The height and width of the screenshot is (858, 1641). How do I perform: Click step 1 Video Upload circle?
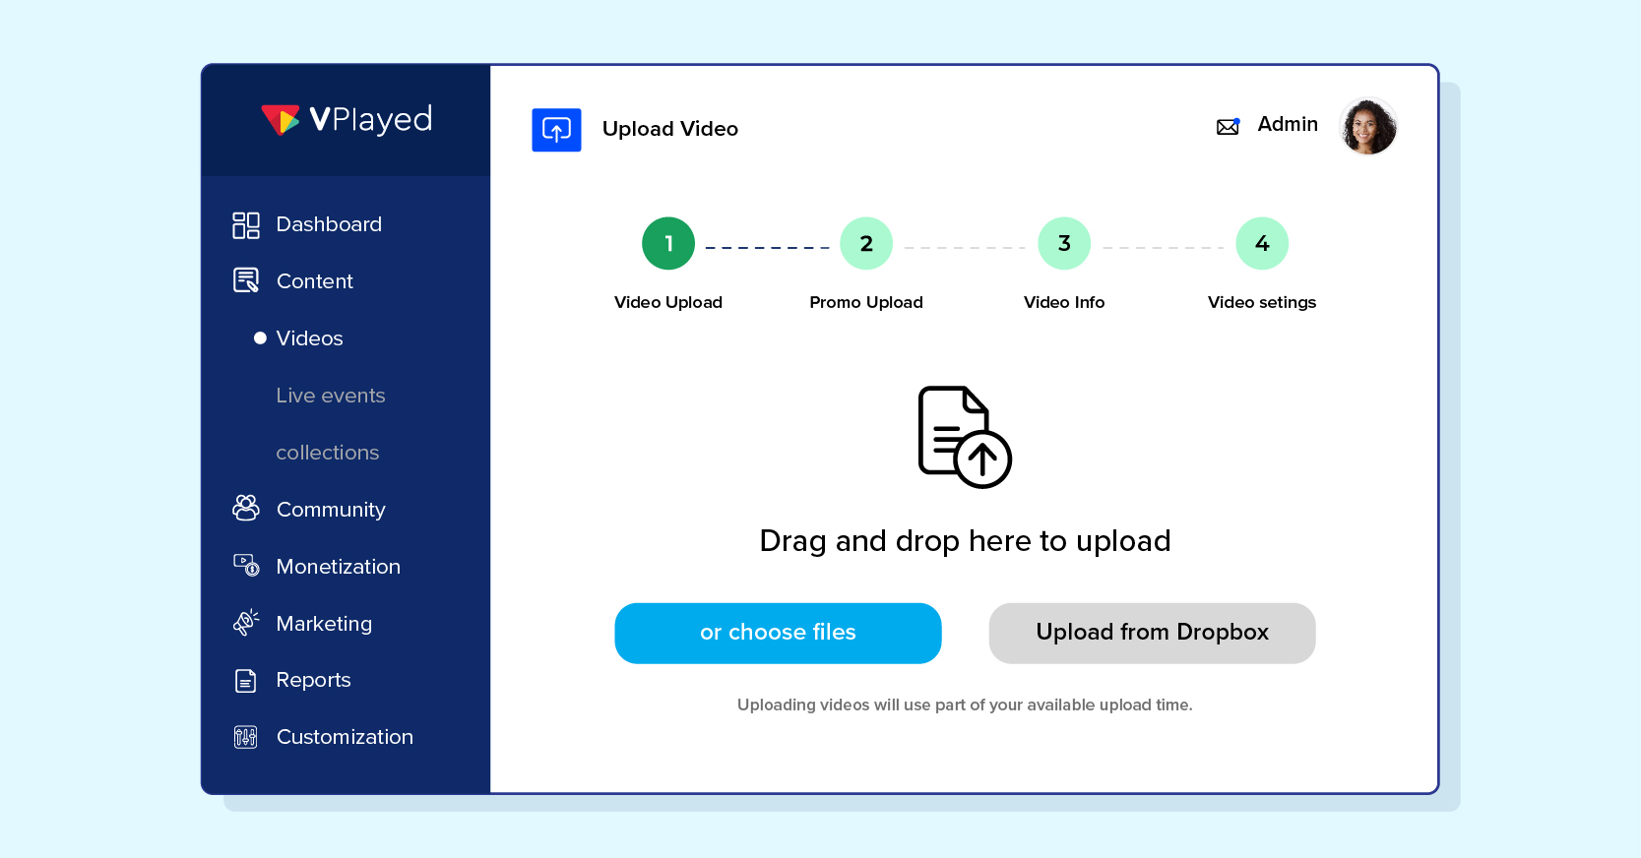667,244
